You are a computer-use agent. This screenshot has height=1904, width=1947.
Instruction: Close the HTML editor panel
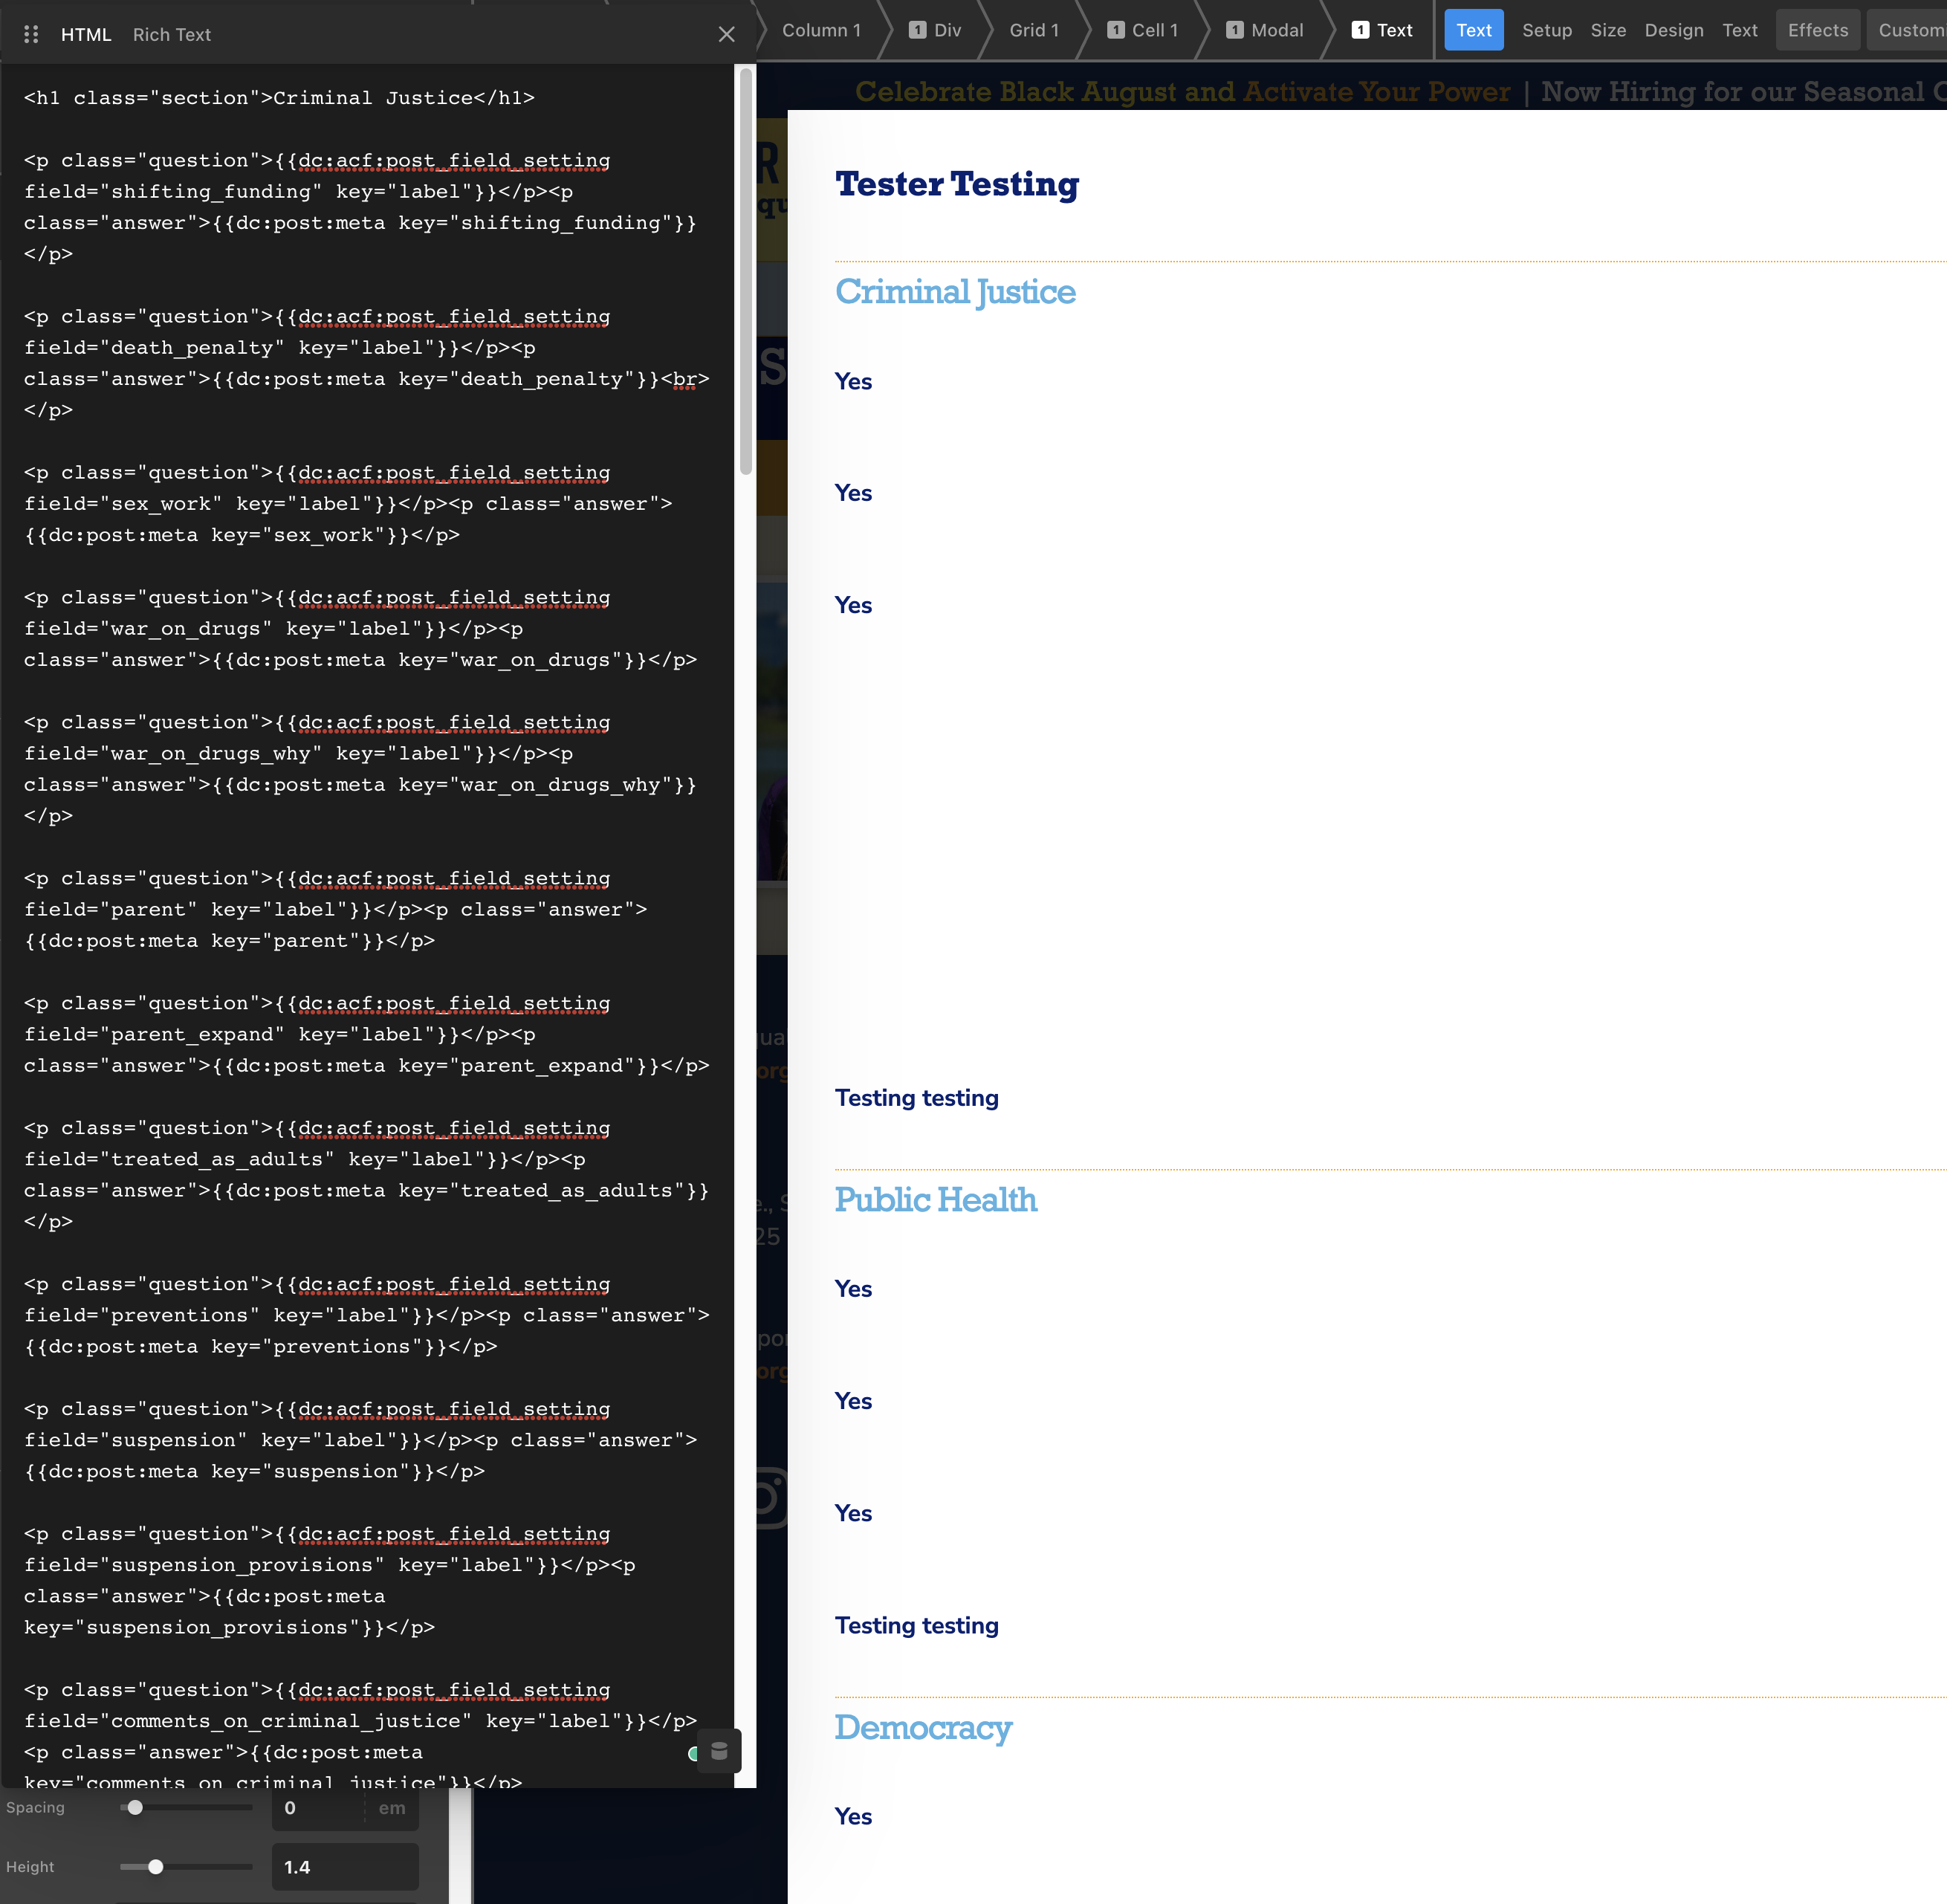(x=727, y=35)
